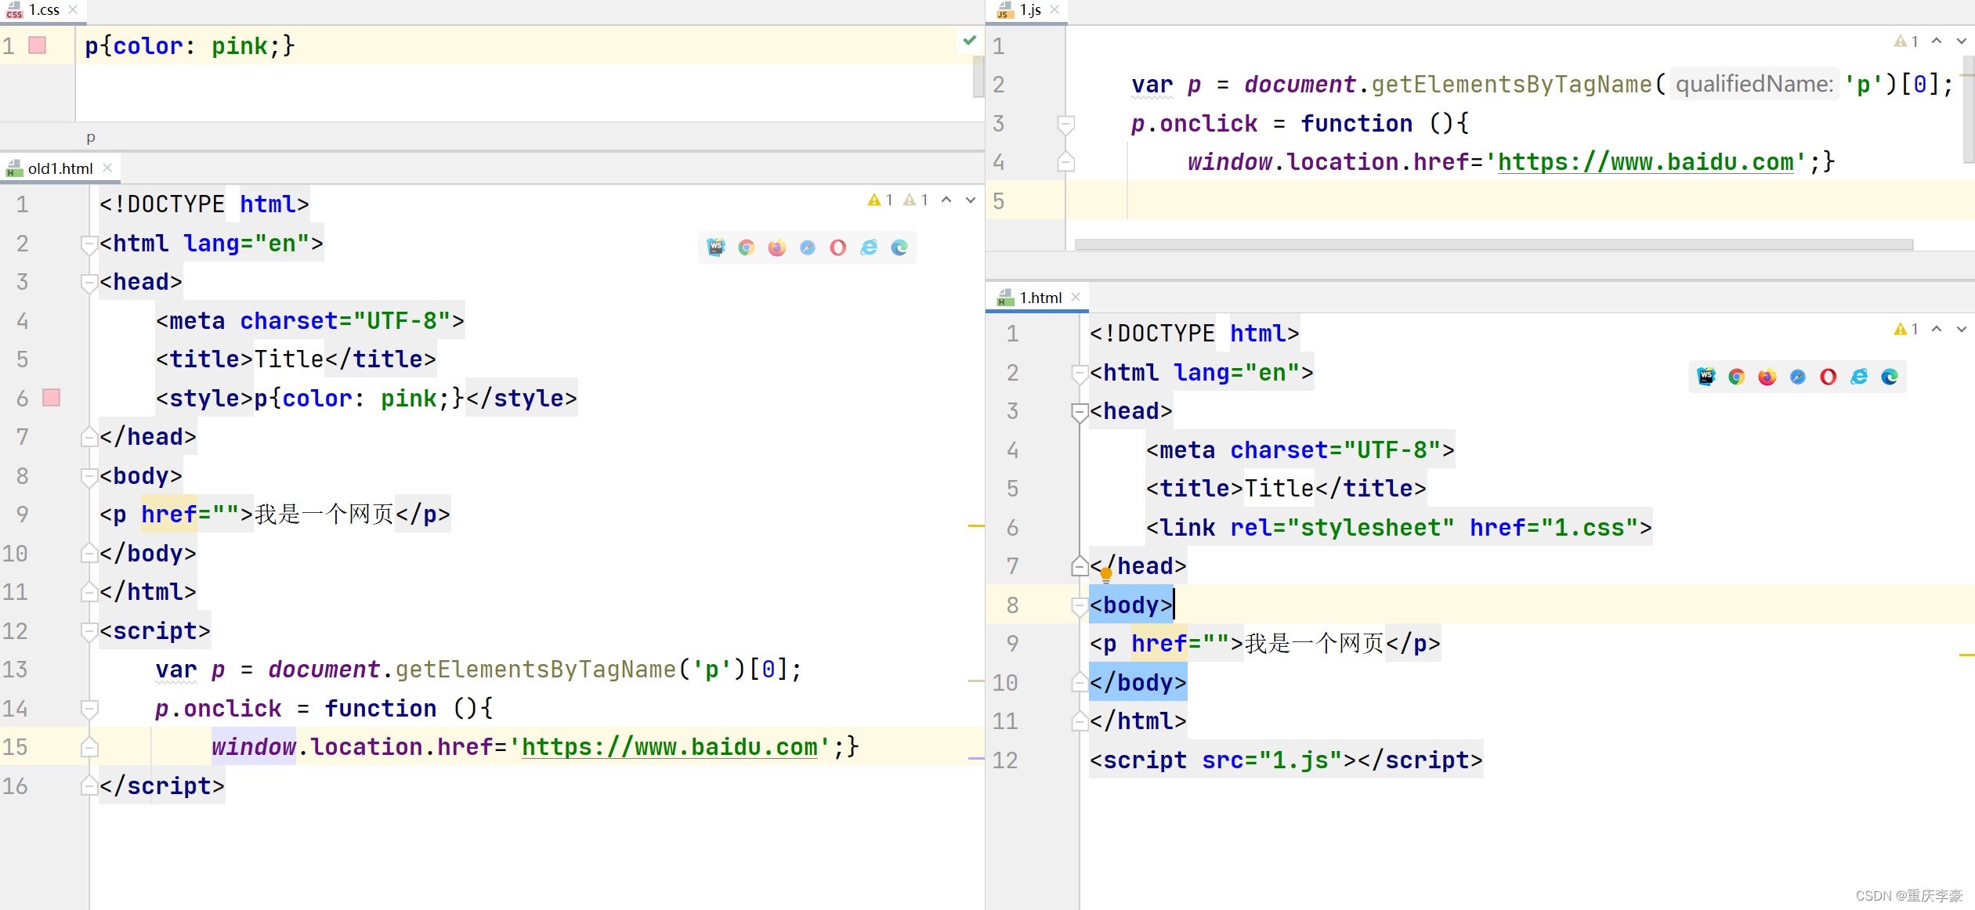Collapse the head tag in old1.html
Screen dimensions: 1975x910
point(89,283)
